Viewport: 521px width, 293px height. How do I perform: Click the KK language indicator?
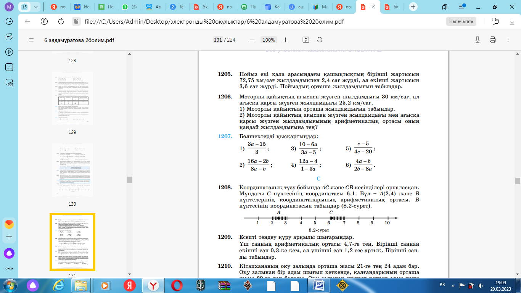[442, 285]
